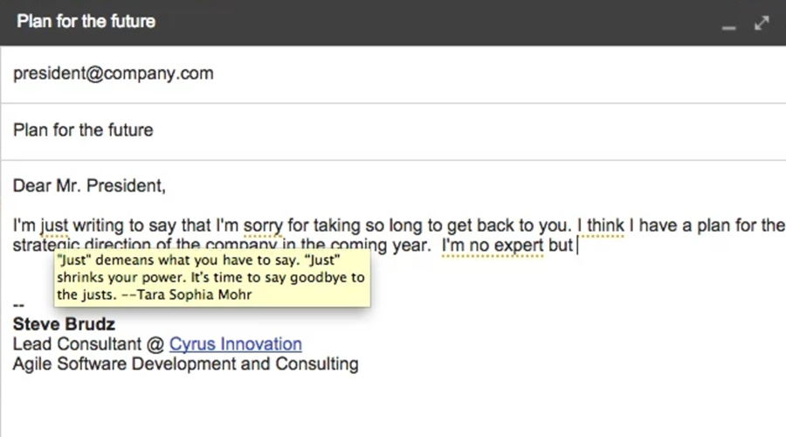Click the '--' signature separator
This screenshot has height=437, width=786.
click(x=19, y=305)
